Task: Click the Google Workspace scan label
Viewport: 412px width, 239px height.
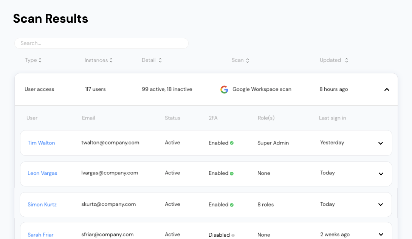Action: pyautogui.click(x=262, y=89)
